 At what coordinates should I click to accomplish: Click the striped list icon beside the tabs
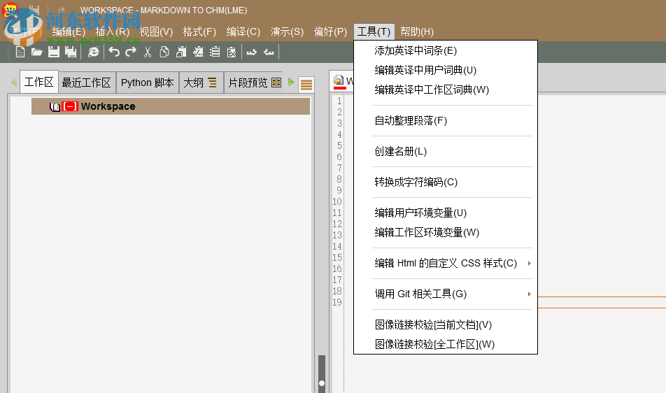[306, 85]
